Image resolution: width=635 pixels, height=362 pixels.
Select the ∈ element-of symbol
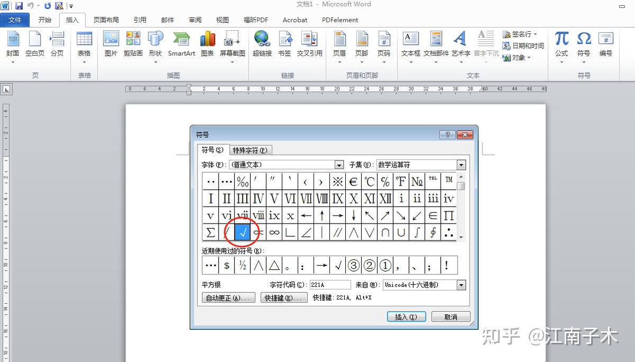point(433,215)
